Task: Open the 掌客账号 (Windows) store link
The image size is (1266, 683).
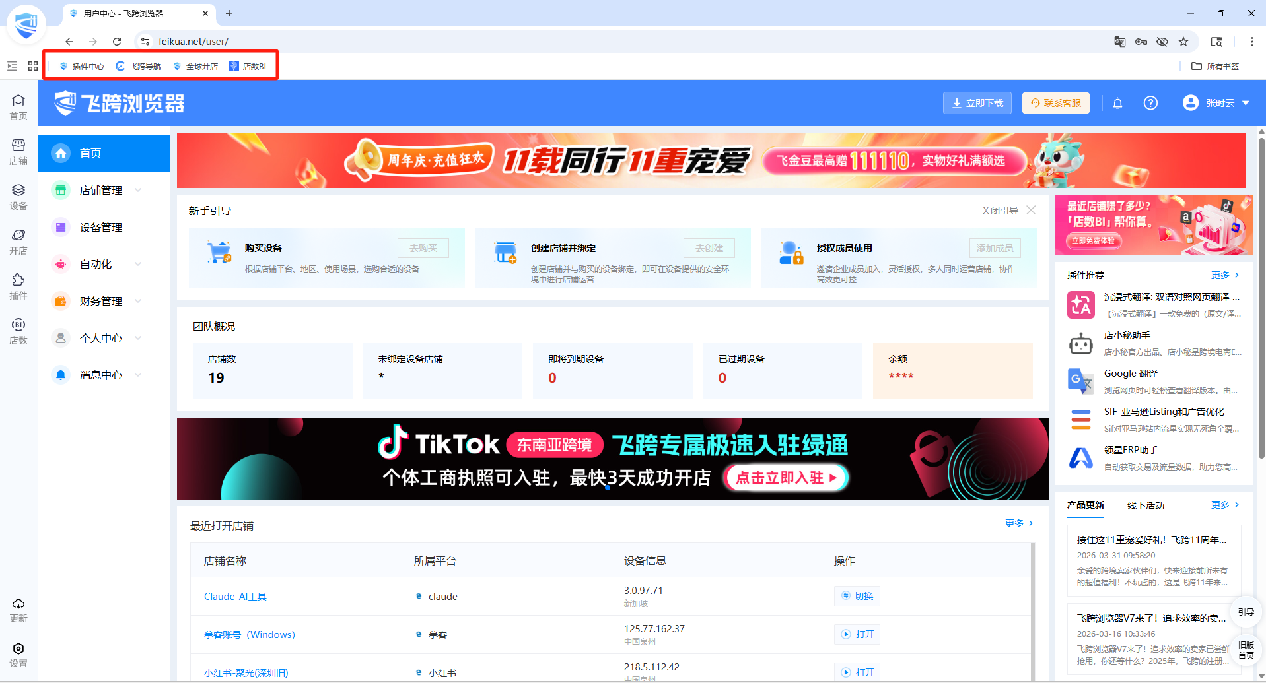Action: (250, 634)
